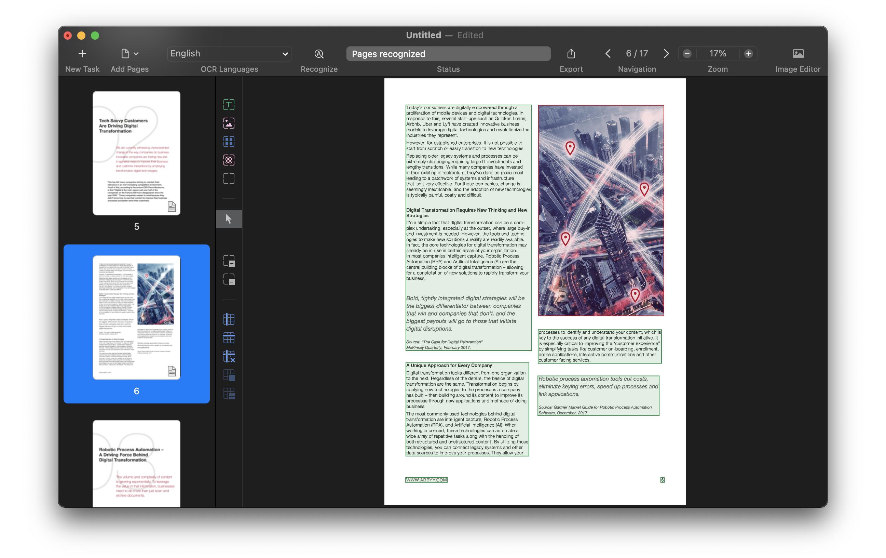This screenshot has height=558, width=886.
Task: Open the Export share button
Action: (x=571, y=54)
